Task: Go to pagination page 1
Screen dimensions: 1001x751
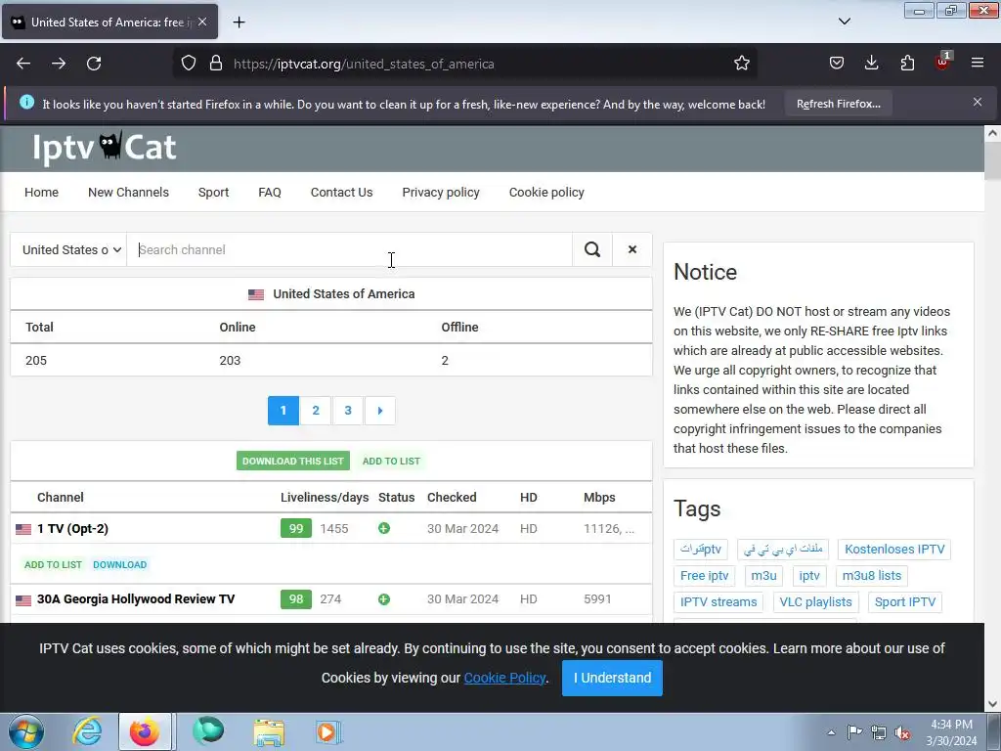Action: [x=283, y=411]
